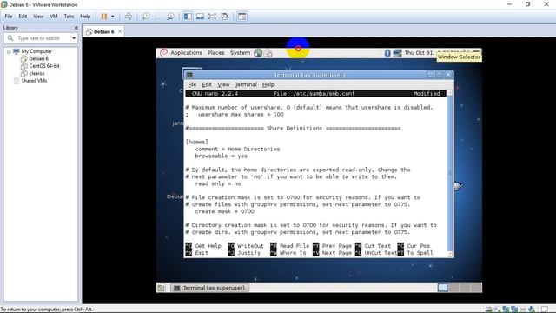Click the terminal scrollbar down arrow
The image size is (556, 313).
[450, 254]
